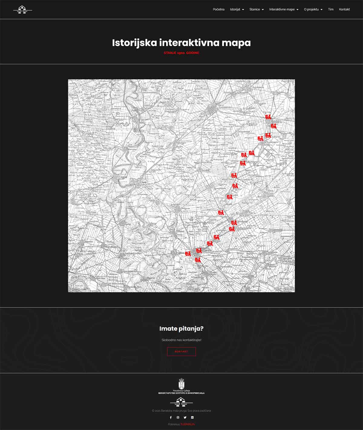363x430 pixels.
Task: Select the northernmost red train station marker
Action: [268, 117]
